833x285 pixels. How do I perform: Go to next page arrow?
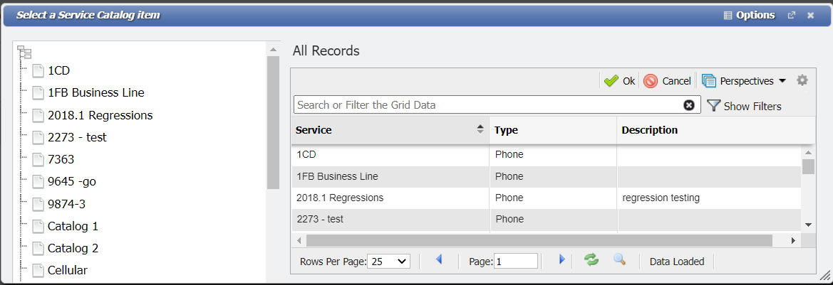coord(562,260)
